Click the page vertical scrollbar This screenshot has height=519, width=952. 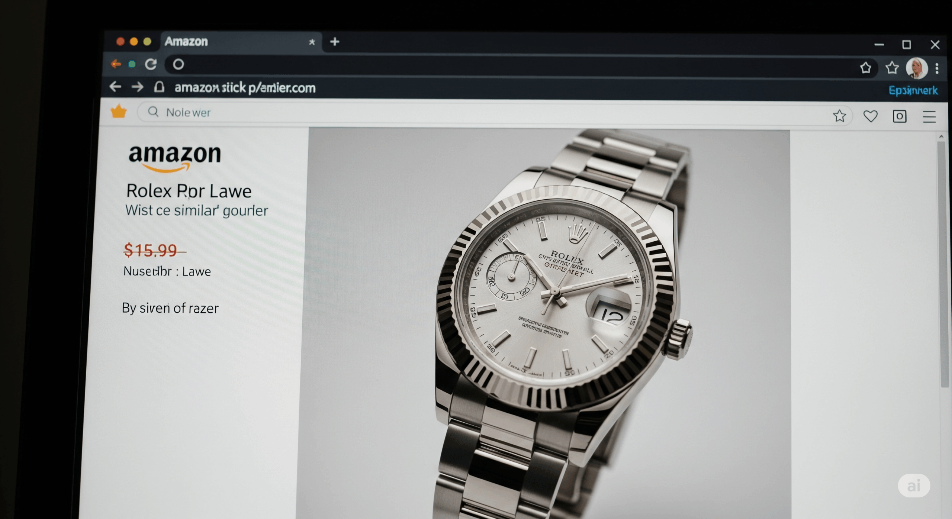tap(942, 264)
